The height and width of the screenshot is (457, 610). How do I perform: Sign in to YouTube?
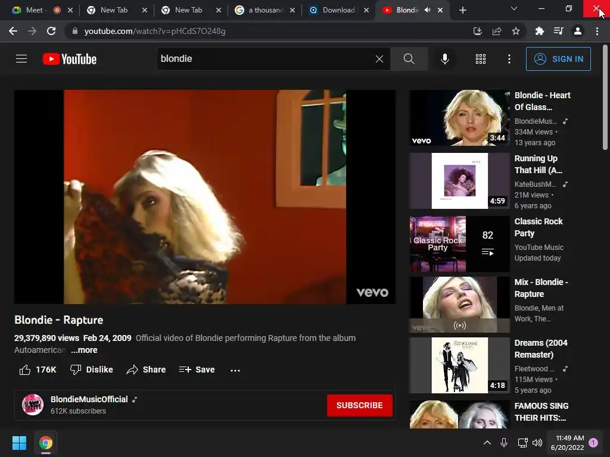(x=558, y=59)
